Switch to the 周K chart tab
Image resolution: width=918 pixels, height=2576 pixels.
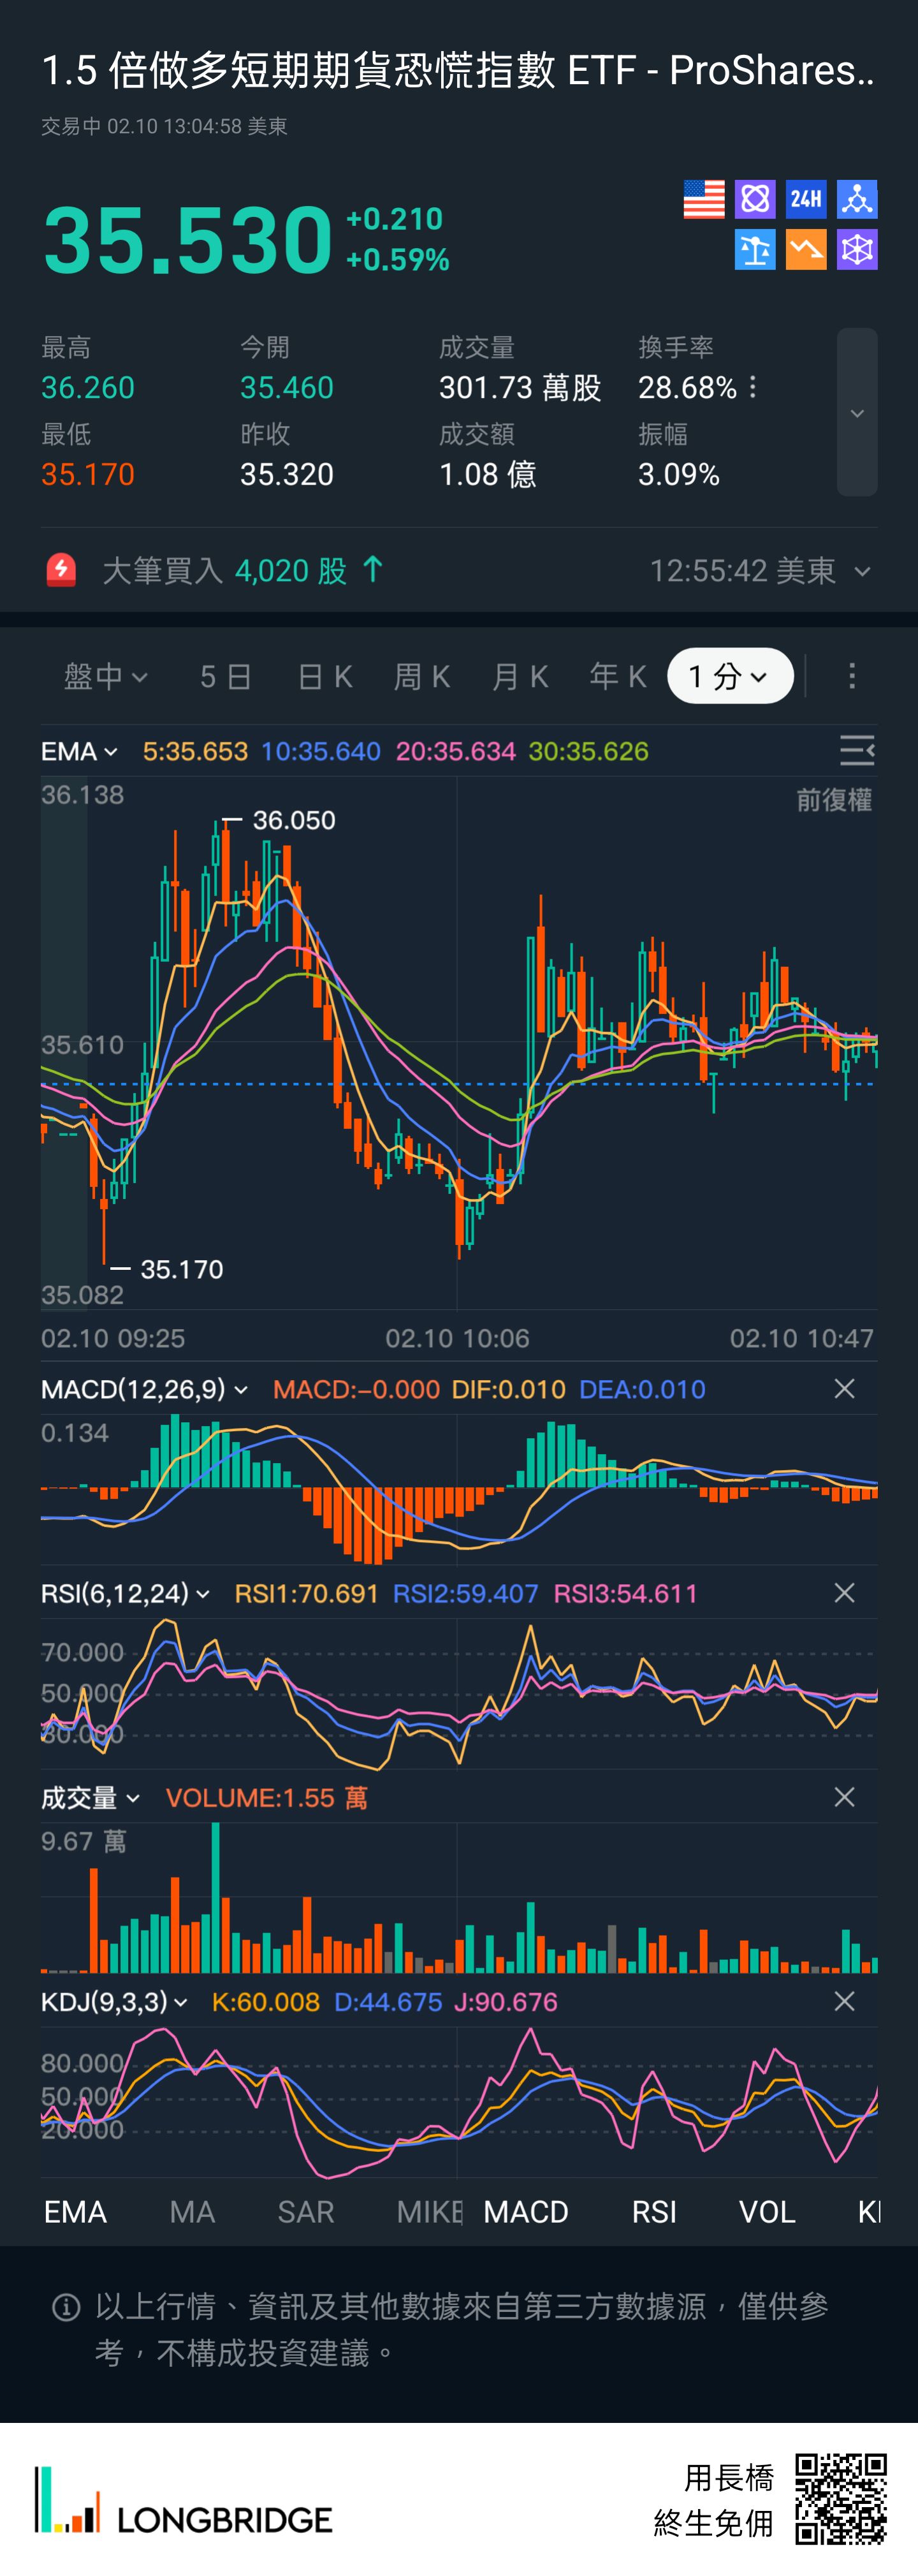(x=422, y=677)
